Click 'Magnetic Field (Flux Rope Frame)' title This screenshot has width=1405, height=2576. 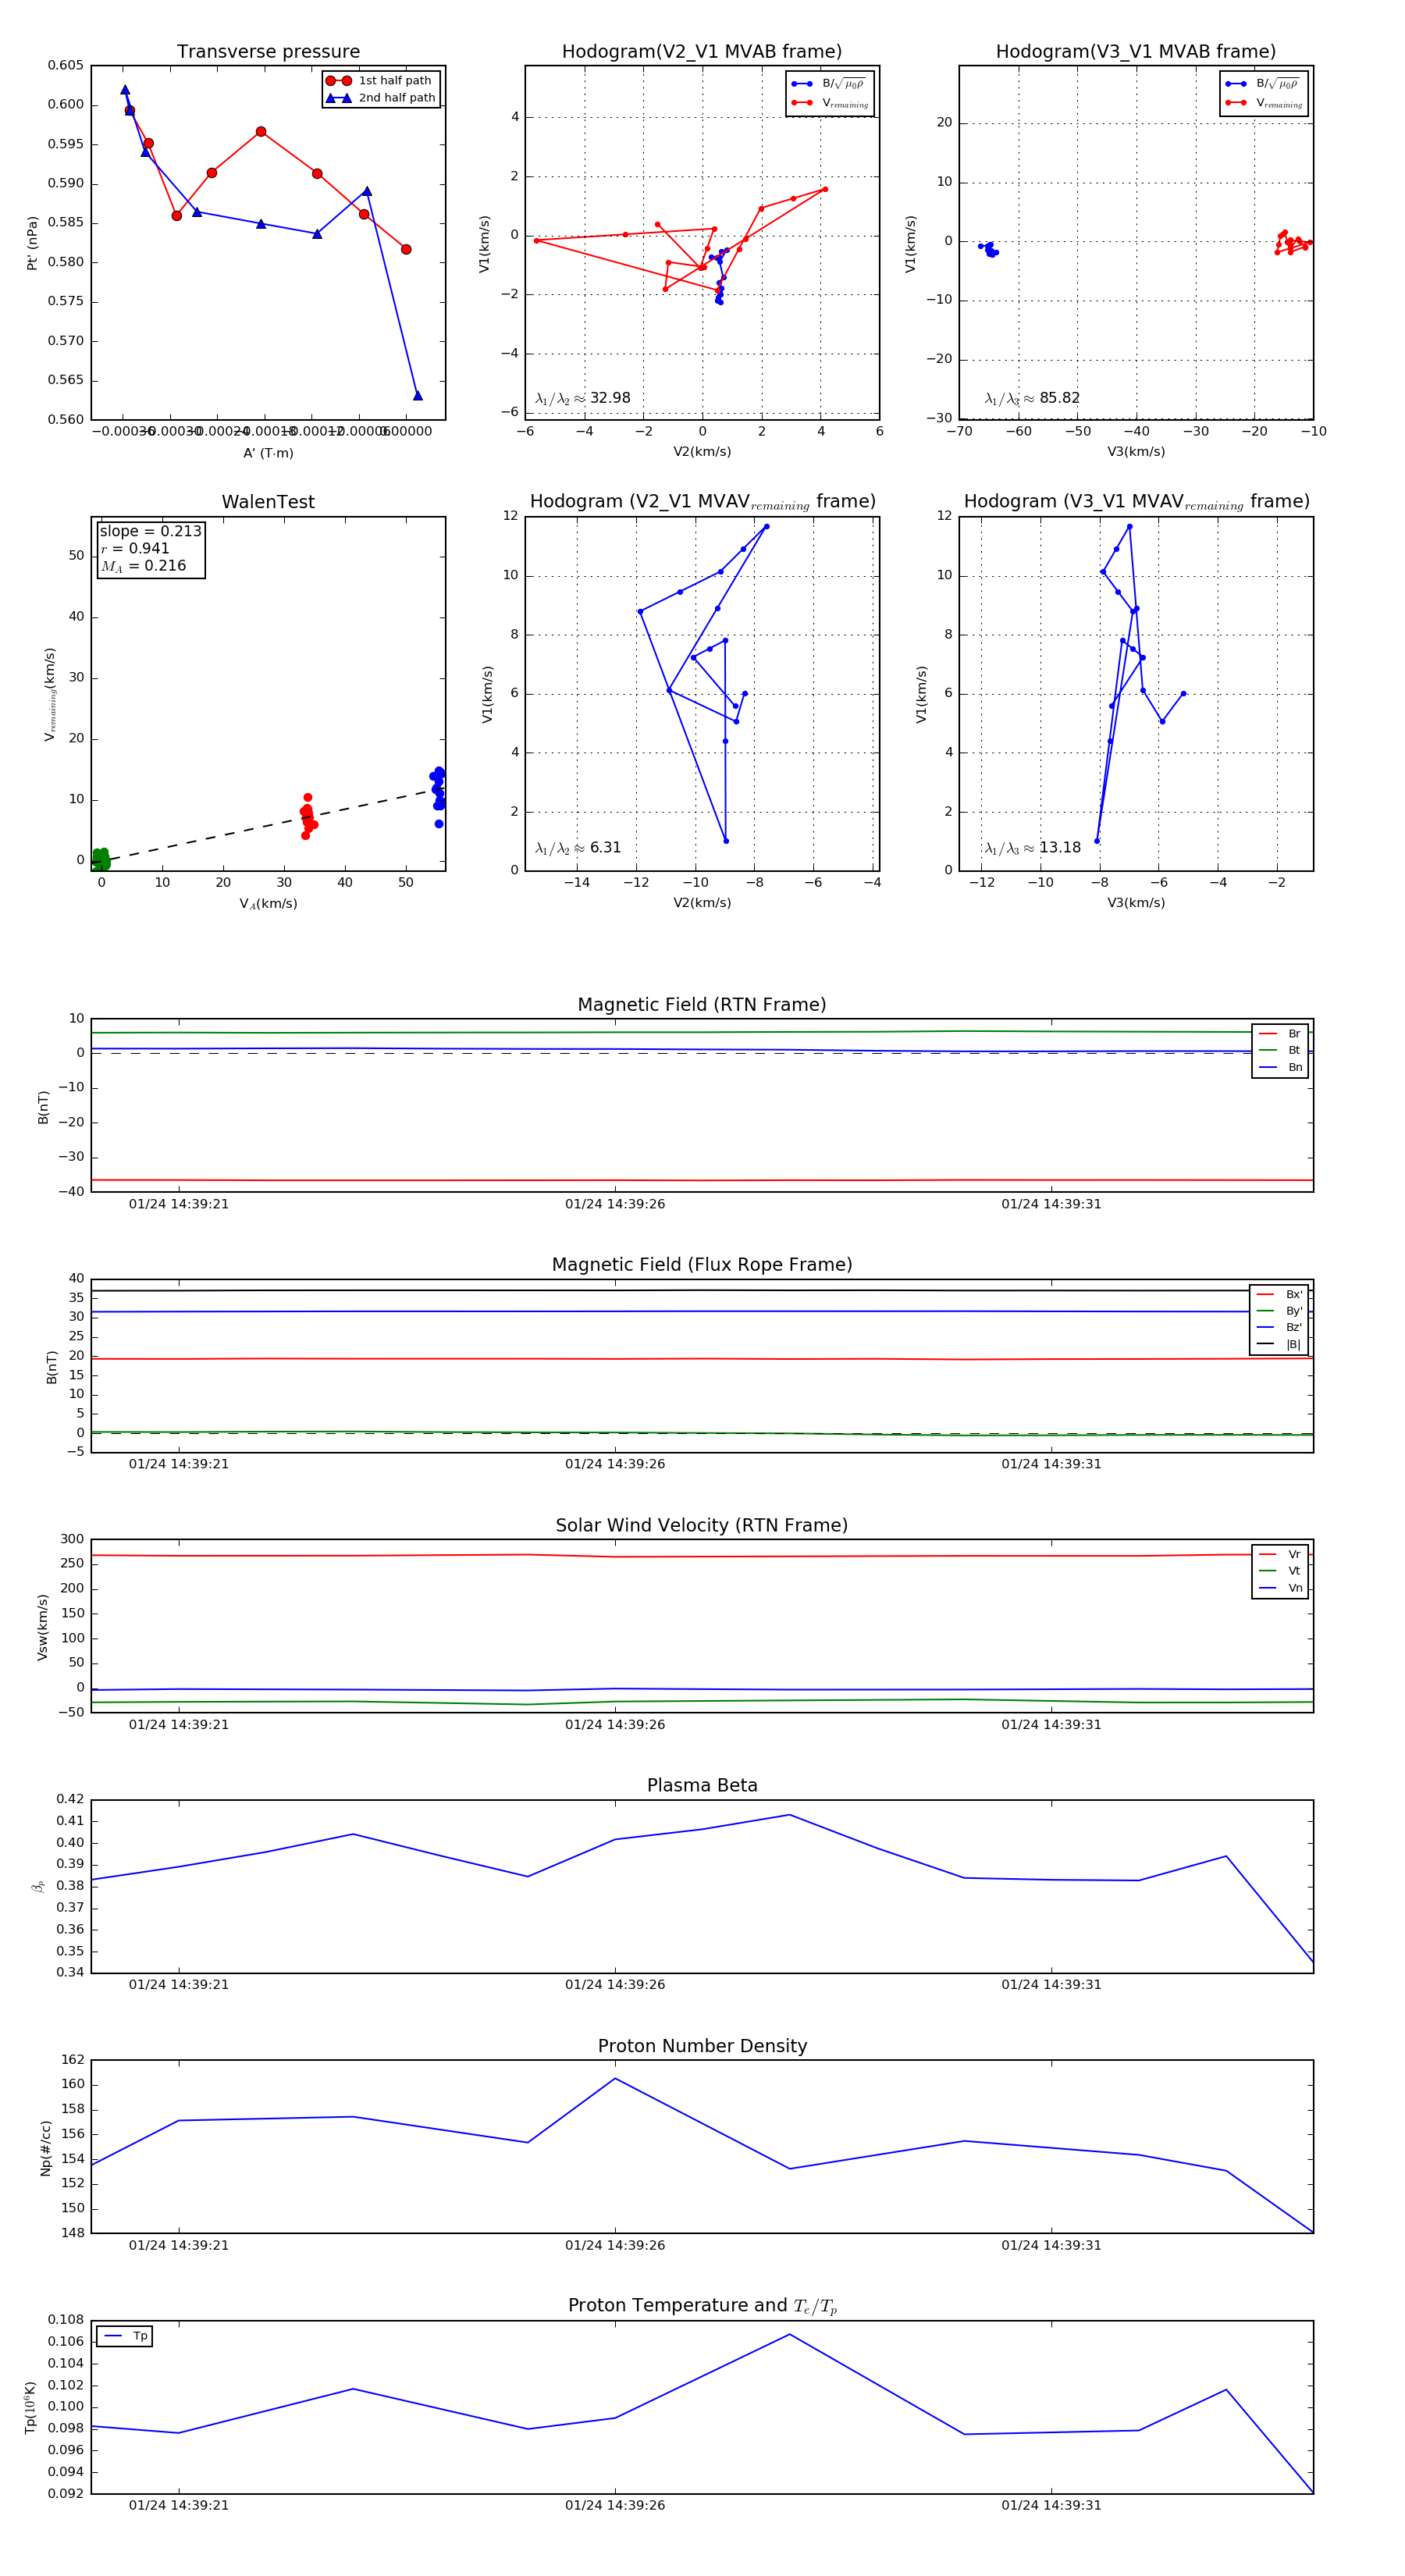coord(702,1265)
